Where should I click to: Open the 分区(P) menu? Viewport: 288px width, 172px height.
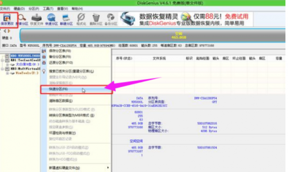pos(34,8)
